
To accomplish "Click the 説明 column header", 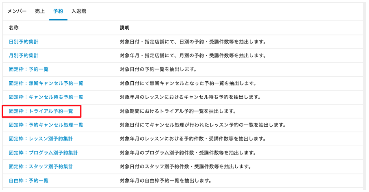I will (125, 28).
